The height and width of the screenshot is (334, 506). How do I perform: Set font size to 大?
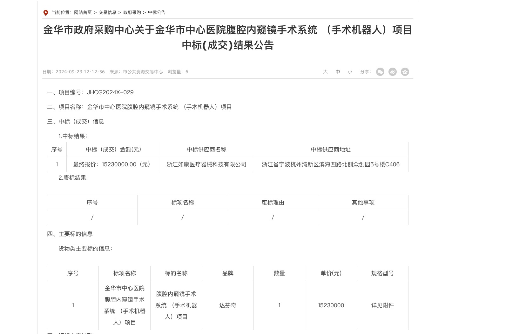coord(325,72)
